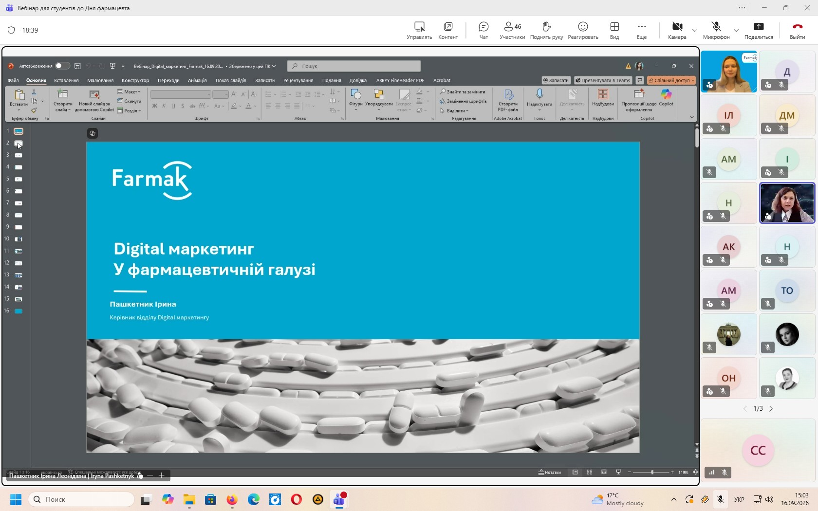
Task: Unmute the meeting microphone
Action: (716, 30)
